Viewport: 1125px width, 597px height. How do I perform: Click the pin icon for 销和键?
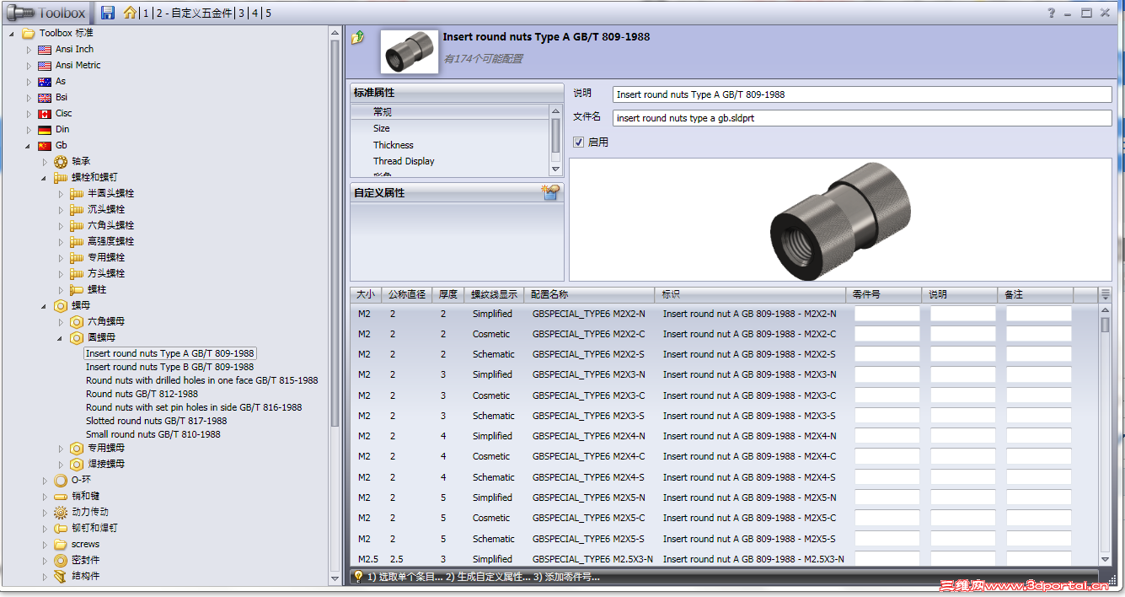pos(61,496)
